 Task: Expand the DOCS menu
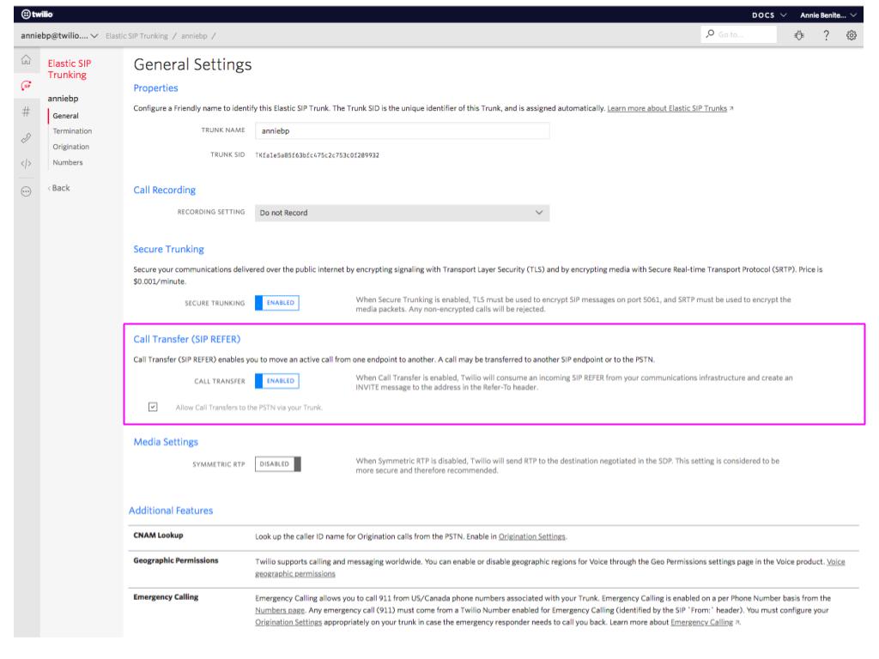click(769, 15)
